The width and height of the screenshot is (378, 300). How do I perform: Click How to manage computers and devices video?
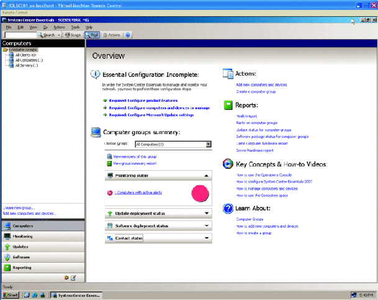(x=267, y=189)
